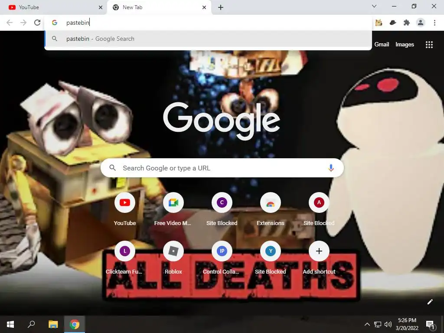
Task: Open the Clickteam Fu... shortcut
Action: (x=125, y=258)
